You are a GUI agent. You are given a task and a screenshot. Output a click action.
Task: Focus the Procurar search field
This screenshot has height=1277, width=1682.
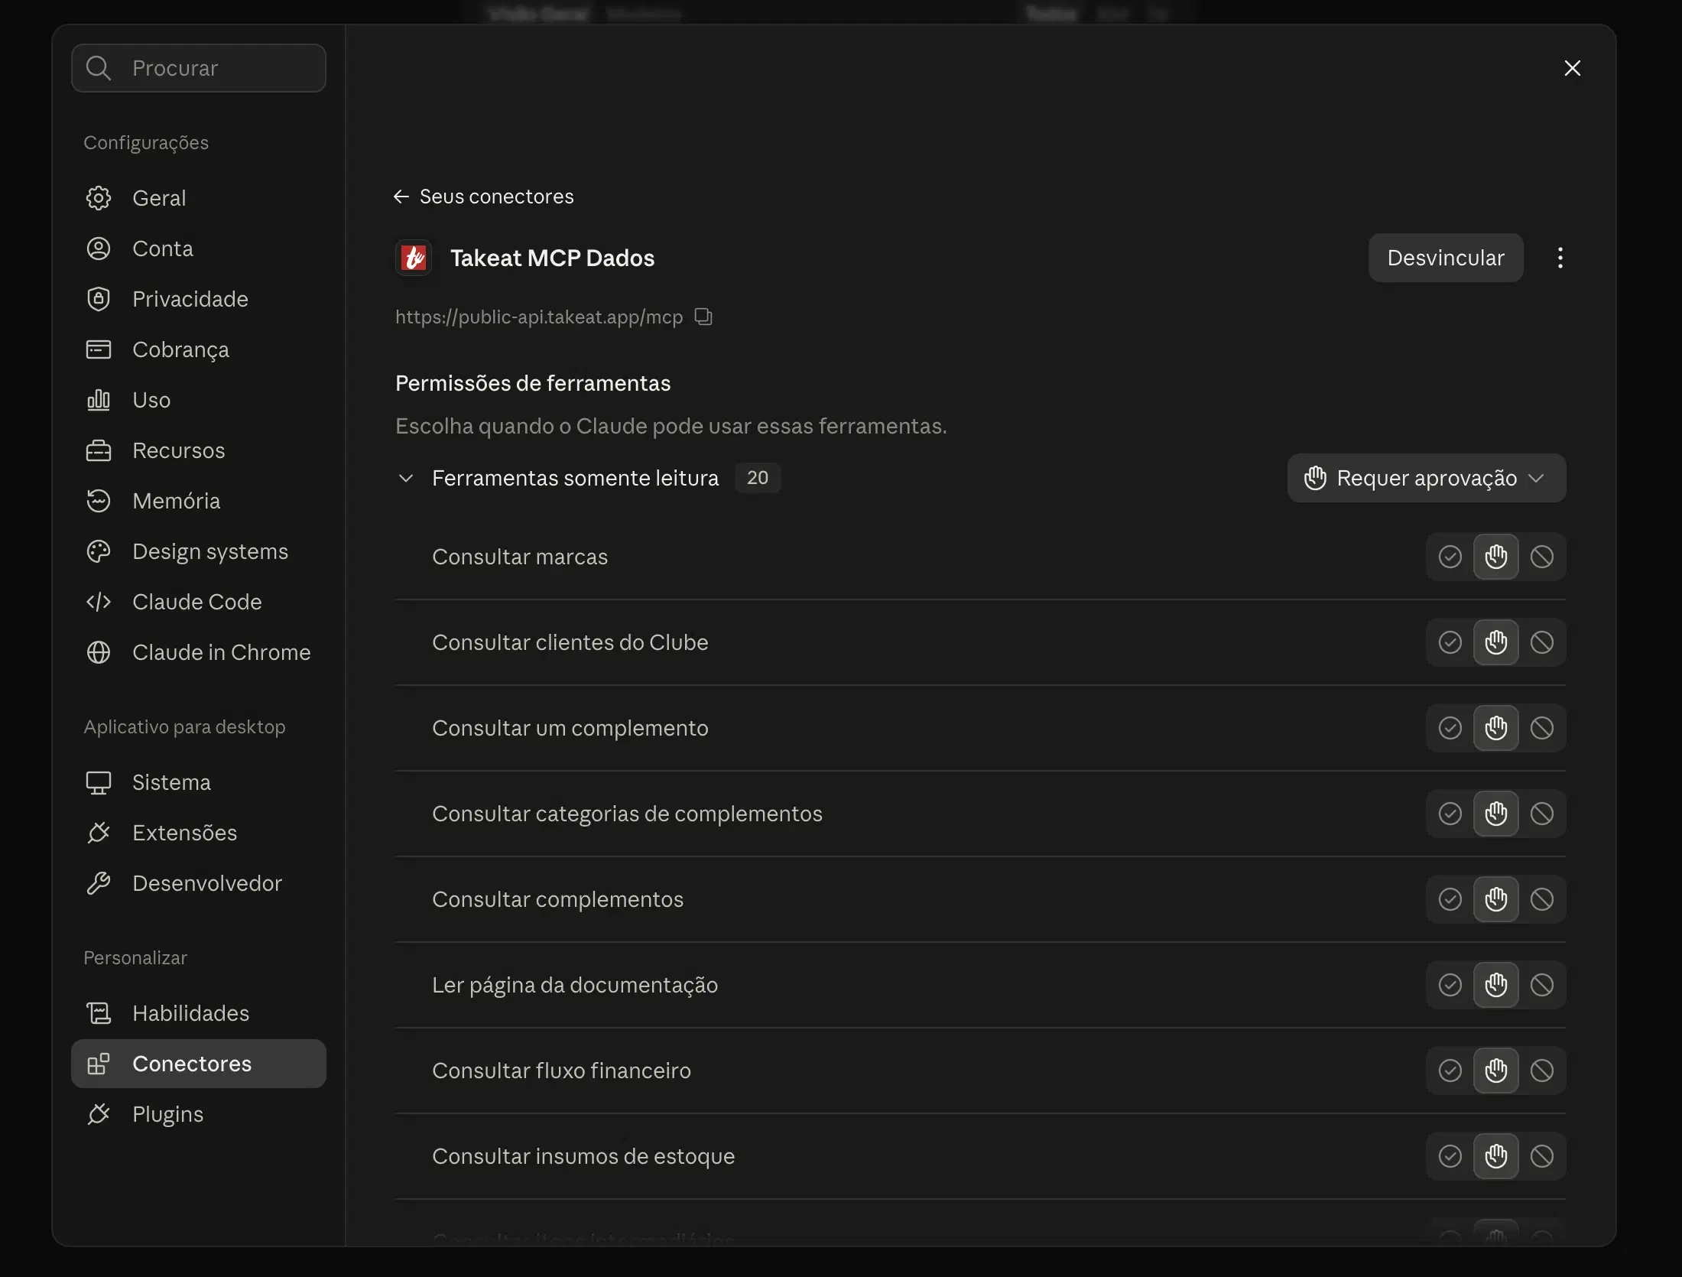pyautogui.click(x=199, y=68)
